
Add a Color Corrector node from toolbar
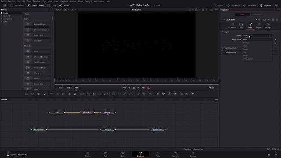(51, 94)
